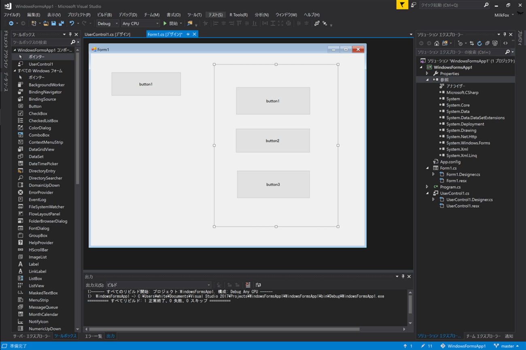
Task: Click the Home icon in Solution Explorer
Action: point(437,43)
